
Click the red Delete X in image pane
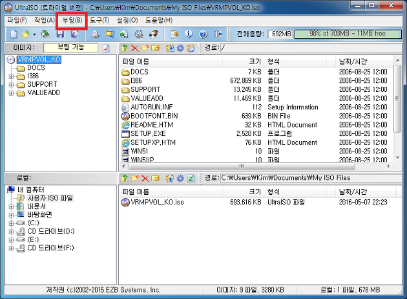tap(135, 48)
